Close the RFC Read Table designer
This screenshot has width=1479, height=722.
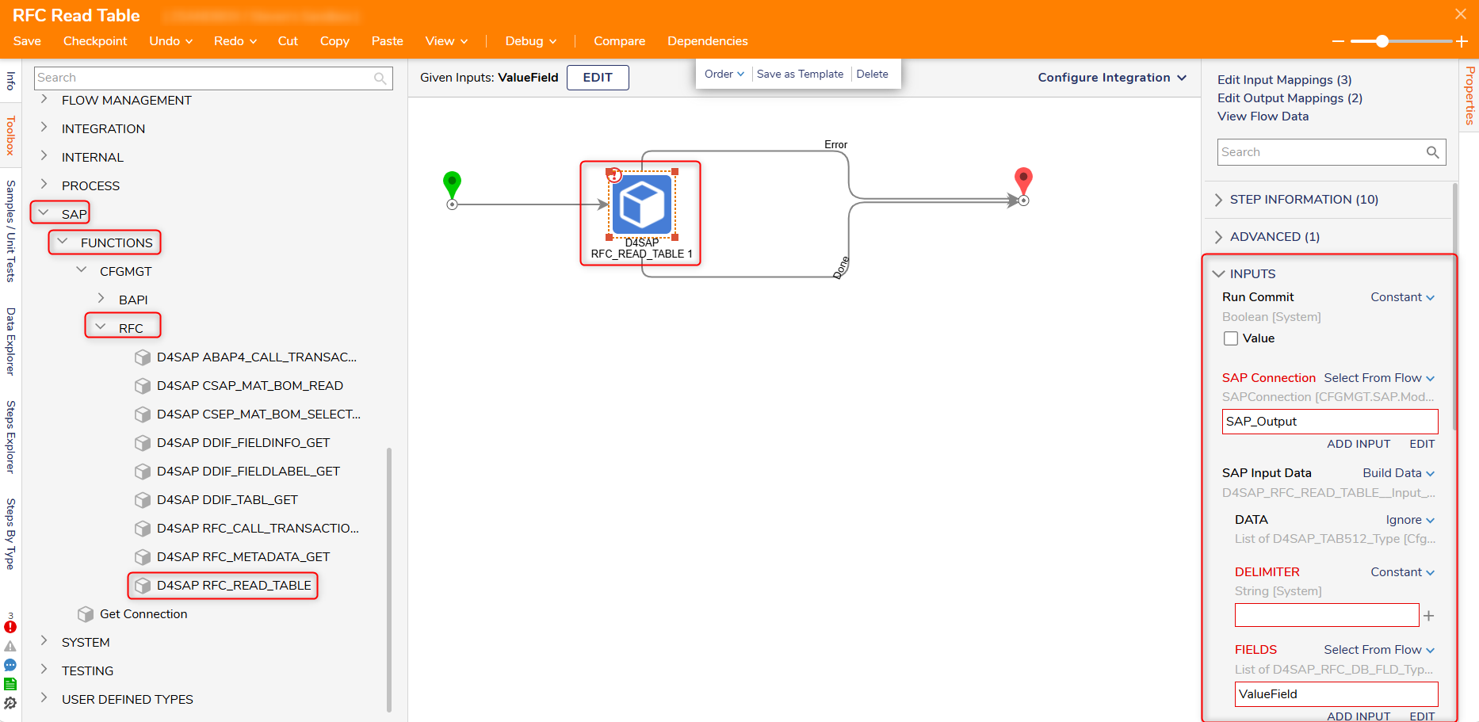pyautogui.click(x=1461, y=14)
